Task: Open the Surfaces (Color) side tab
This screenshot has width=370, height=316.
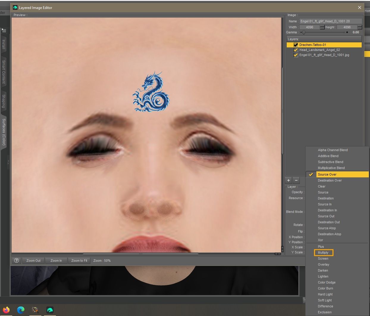Action: coord(4,132)
